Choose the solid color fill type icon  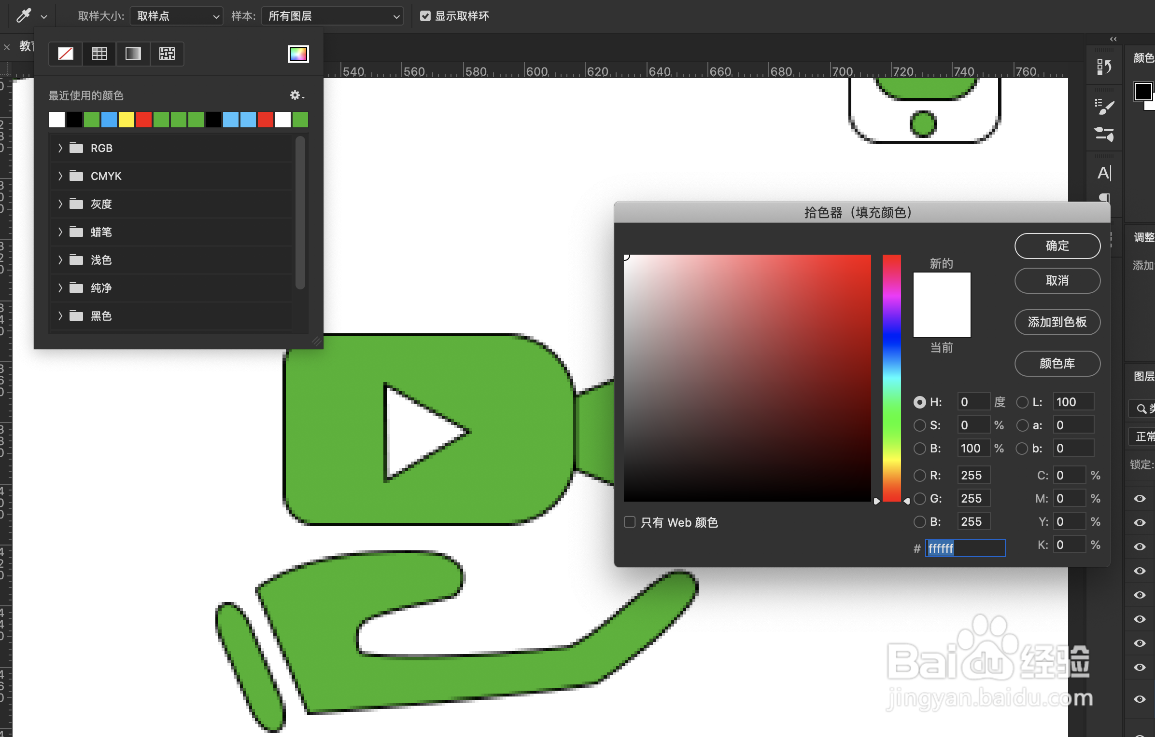[99, 54]
